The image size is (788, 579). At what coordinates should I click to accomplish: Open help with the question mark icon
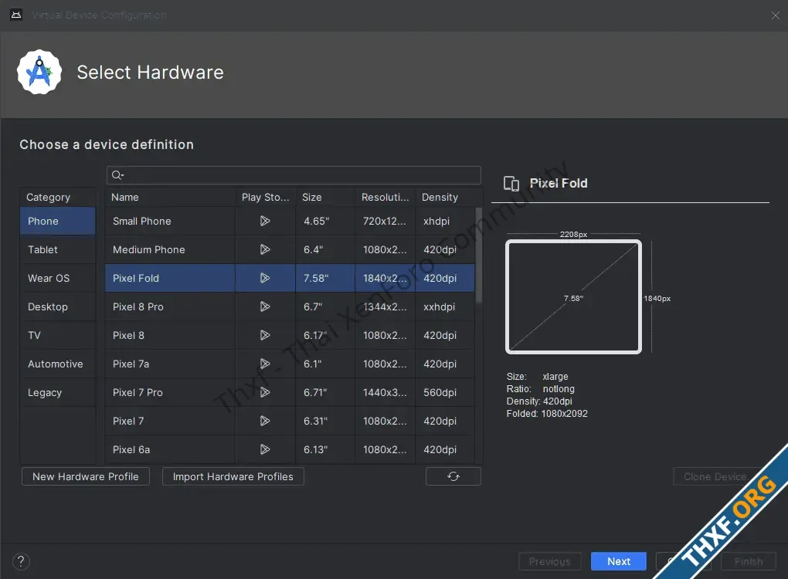21,561
